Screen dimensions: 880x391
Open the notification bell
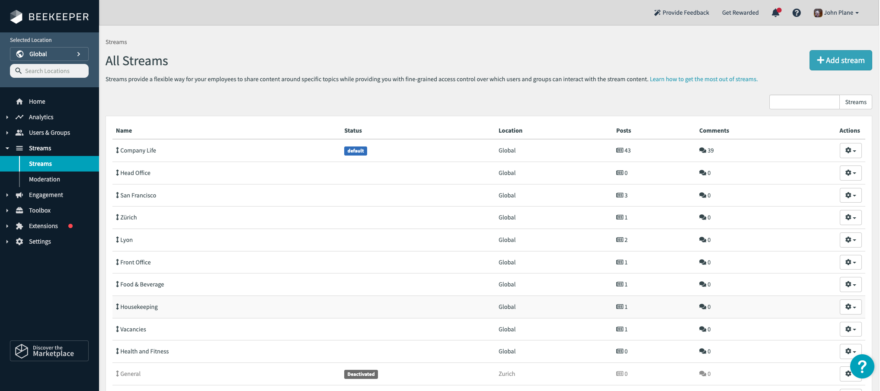(776, 13)
